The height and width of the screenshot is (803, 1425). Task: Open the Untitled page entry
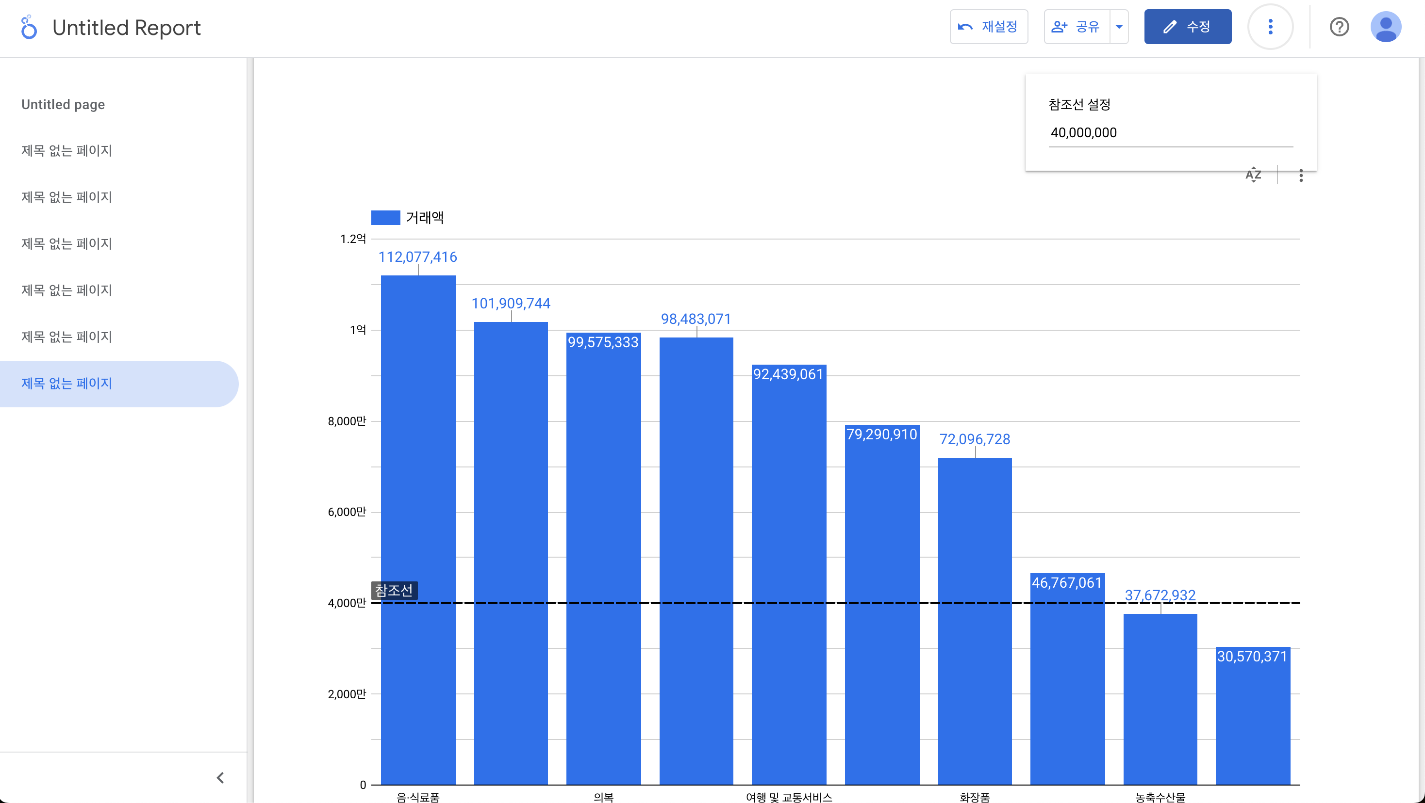63,104
